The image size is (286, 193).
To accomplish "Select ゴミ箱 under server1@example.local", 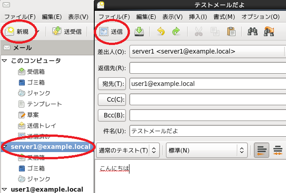I will [32, 168].
